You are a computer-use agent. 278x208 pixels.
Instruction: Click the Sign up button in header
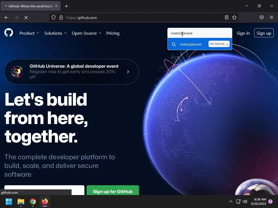tap(264, 33)
